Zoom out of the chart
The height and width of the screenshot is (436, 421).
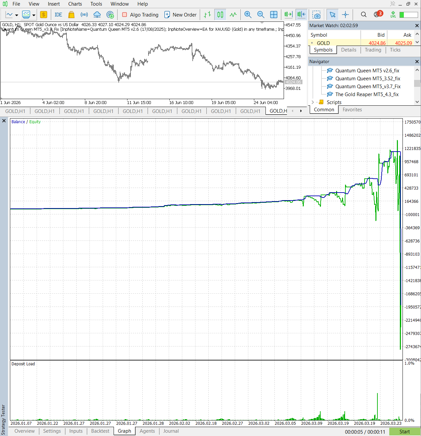click(261, 15)
